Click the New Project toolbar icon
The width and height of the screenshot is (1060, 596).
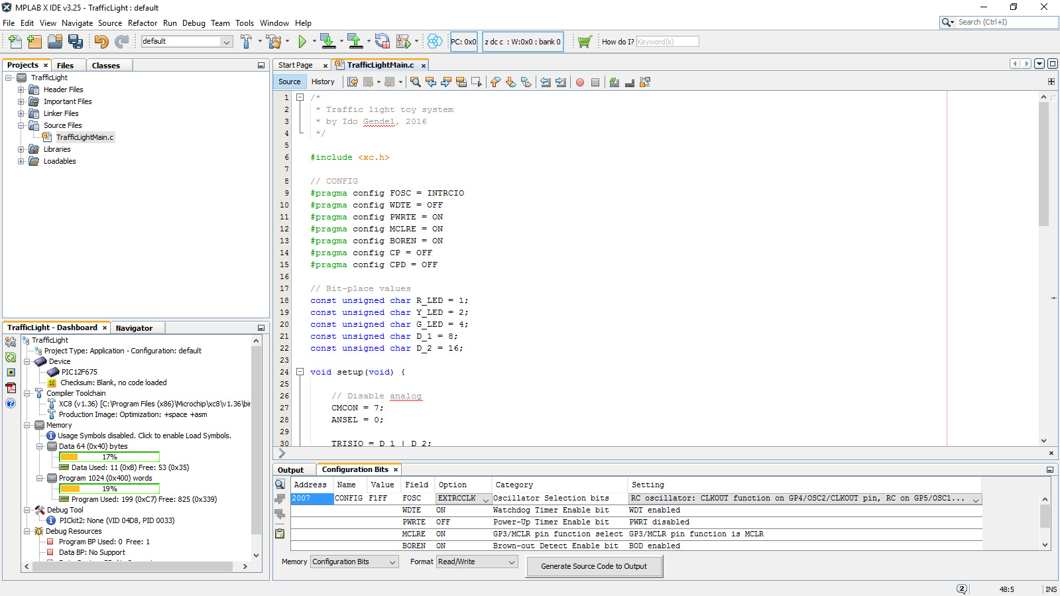[x=34, y=42]
